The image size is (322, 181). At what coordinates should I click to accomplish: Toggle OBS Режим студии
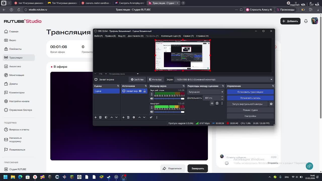(250, 110)
